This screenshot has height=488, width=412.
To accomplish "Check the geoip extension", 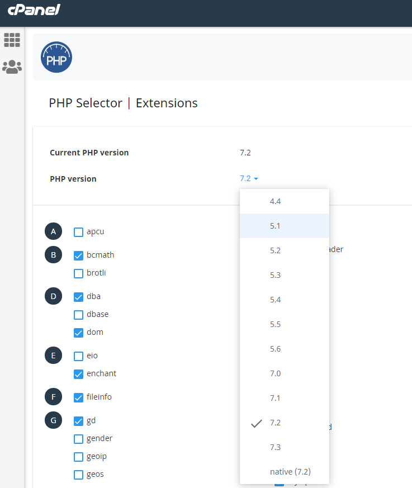I will tap(78, 457).
